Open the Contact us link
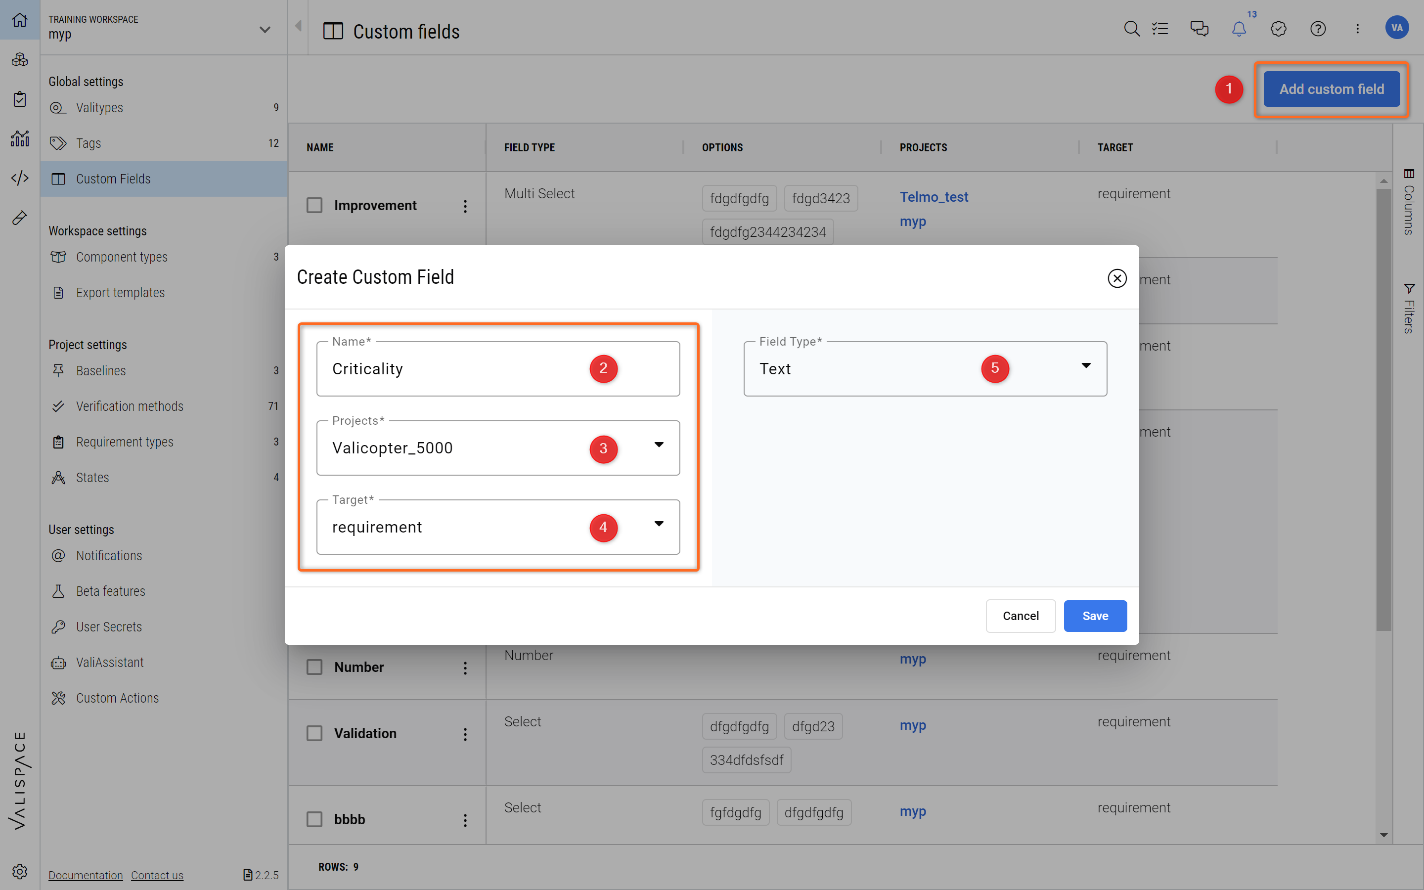Image resolution: width=1424 pixels, height=890 pixels. [157, 875]
